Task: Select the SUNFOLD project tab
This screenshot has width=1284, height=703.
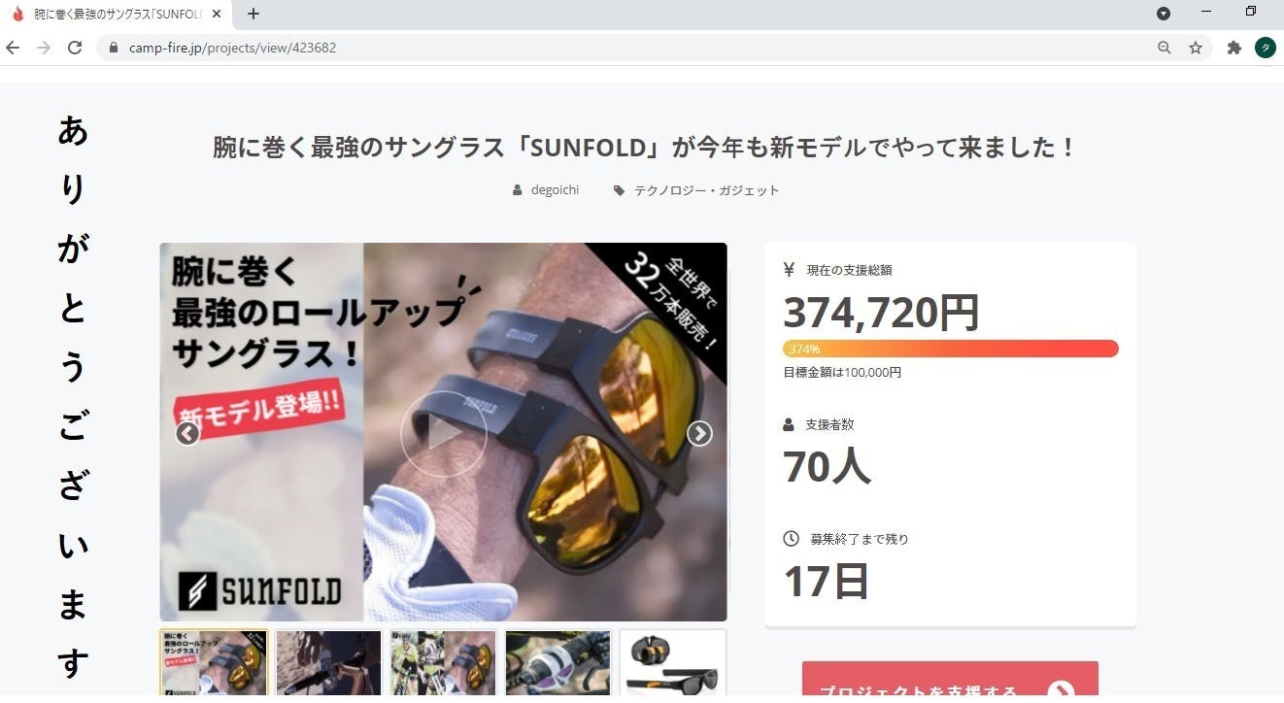Action: pos(117,14)
